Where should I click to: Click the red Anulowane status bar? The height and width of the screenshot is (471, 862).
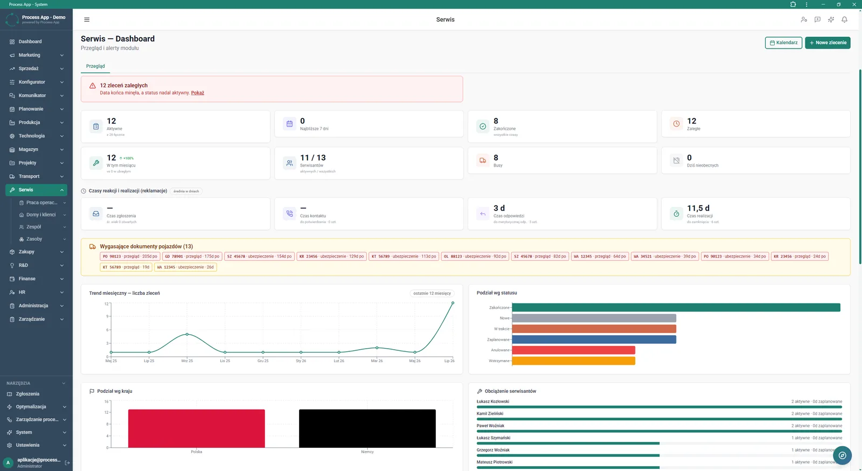coord(573,350)
